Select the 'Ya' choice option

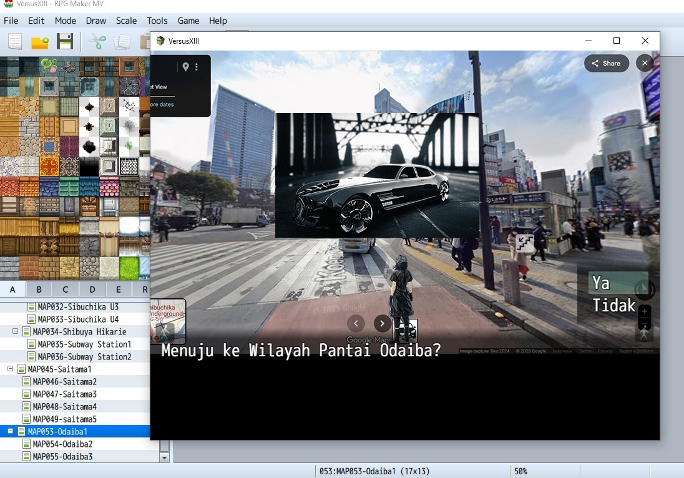(x=602, y=283)
